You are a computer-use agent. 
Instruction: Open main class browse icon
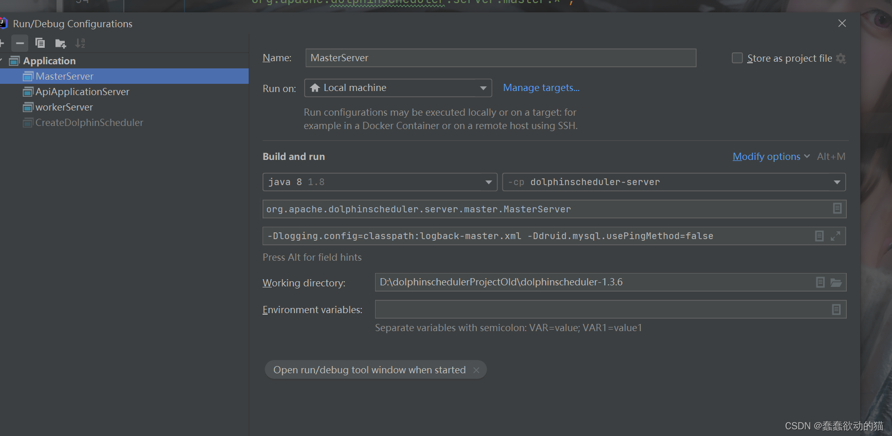[x=837, y=208]
